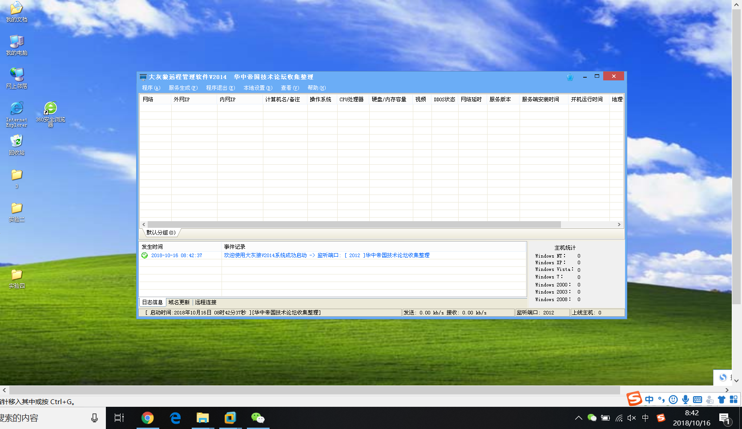
Task: Click the WeChat icon in the system tray
Action: pos(592,418)
